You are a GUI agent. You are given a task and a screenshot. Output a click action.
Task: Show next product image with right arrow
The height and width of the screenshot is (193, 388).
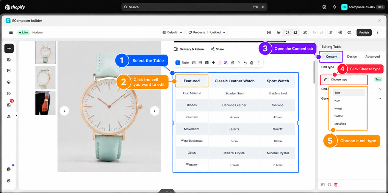click(155, 111)
